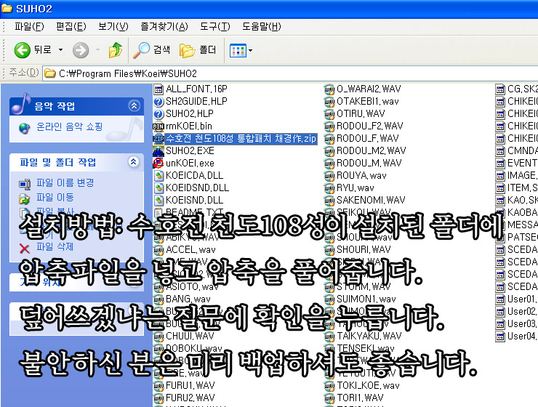
Task: Click the red X delete icon
Action: point(25,249)
